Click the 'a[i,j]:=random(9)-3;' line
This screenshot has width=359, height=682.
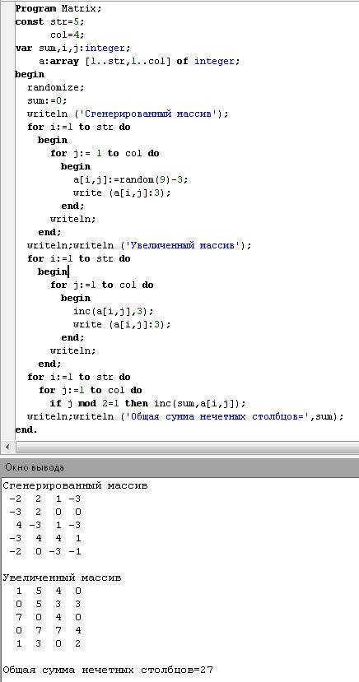133,179
